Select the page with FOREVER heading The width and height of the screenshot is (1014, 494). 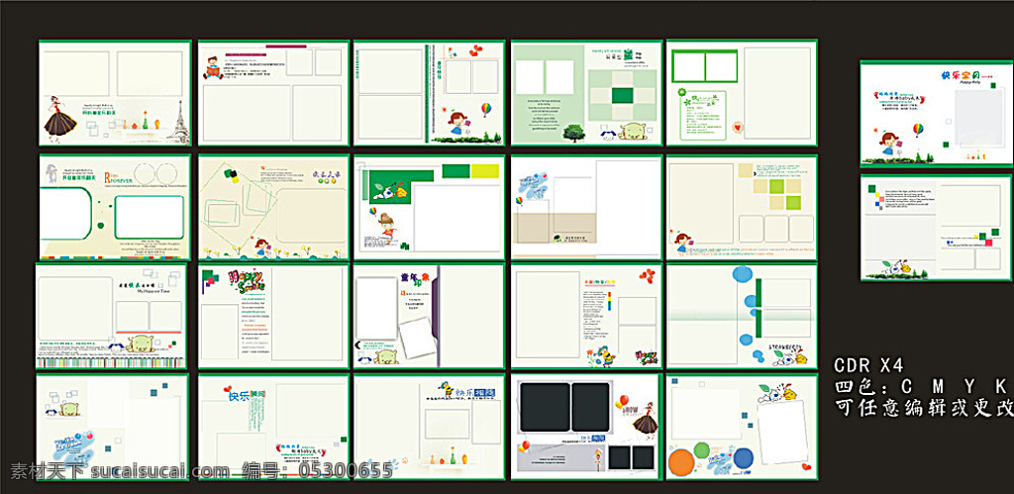click(x=115, y=207)
